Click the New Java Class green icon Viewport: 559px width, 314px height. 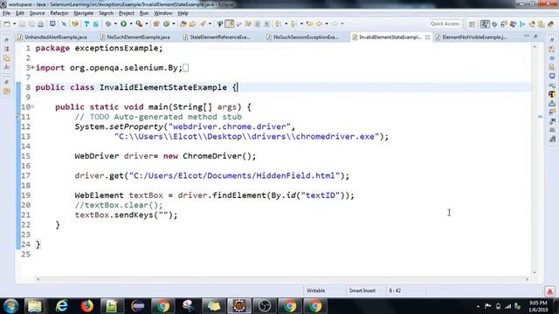166,24
